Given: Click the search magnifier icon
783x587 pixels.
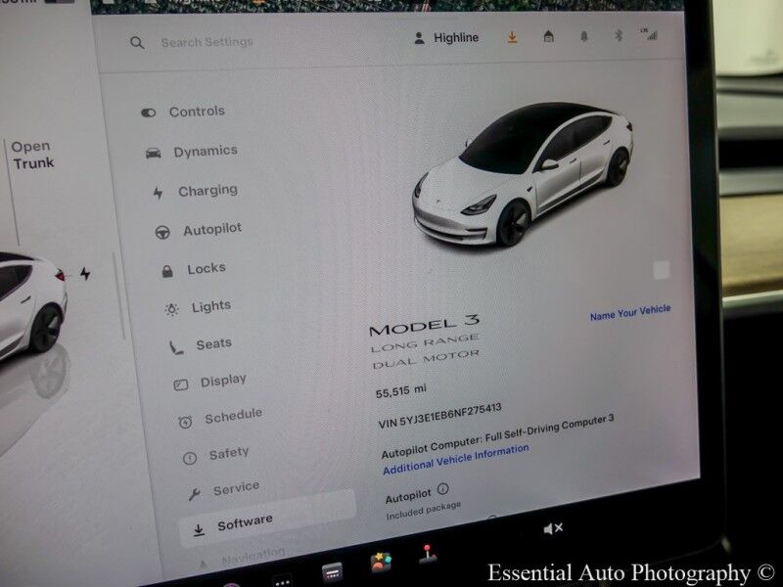Looking at the screenshot, I should (137, 43).
